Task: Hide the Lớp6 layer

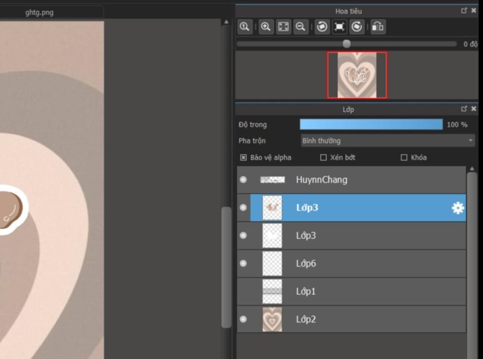Action: click(x=243, y=263)
